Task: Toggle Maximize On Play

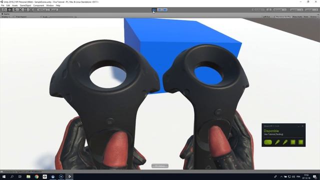Action: (283, 16)
